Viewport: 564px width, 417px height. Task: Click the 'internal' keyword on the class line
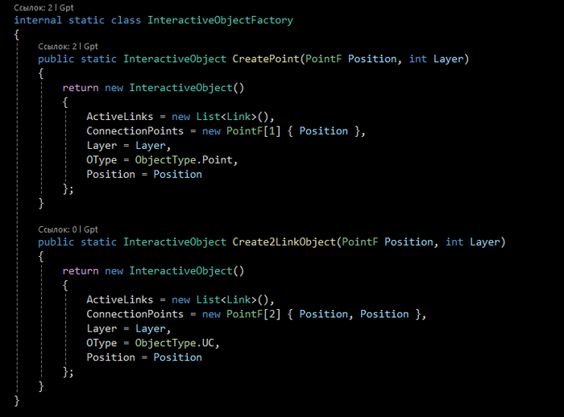[x=39, y=19]
